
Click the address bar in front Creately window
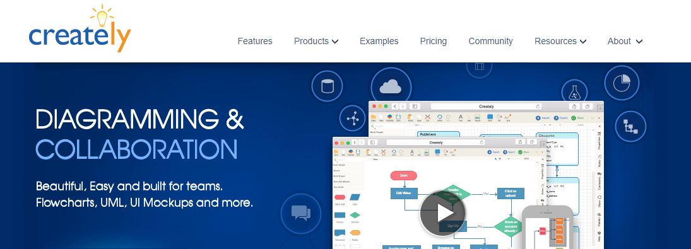[x=435, y=142]
